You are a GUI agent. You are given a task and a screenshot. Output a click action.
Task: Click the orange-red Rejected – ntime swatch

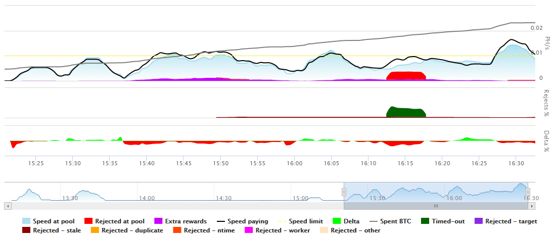tap(177, 230)
